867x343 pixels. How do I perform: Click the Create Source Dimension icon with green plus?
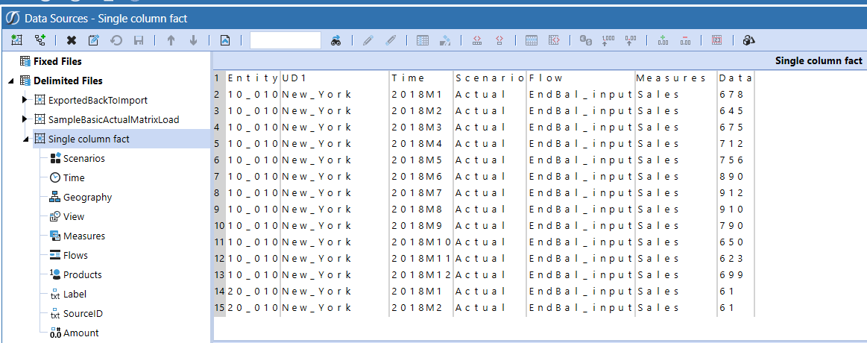point(40,40)
